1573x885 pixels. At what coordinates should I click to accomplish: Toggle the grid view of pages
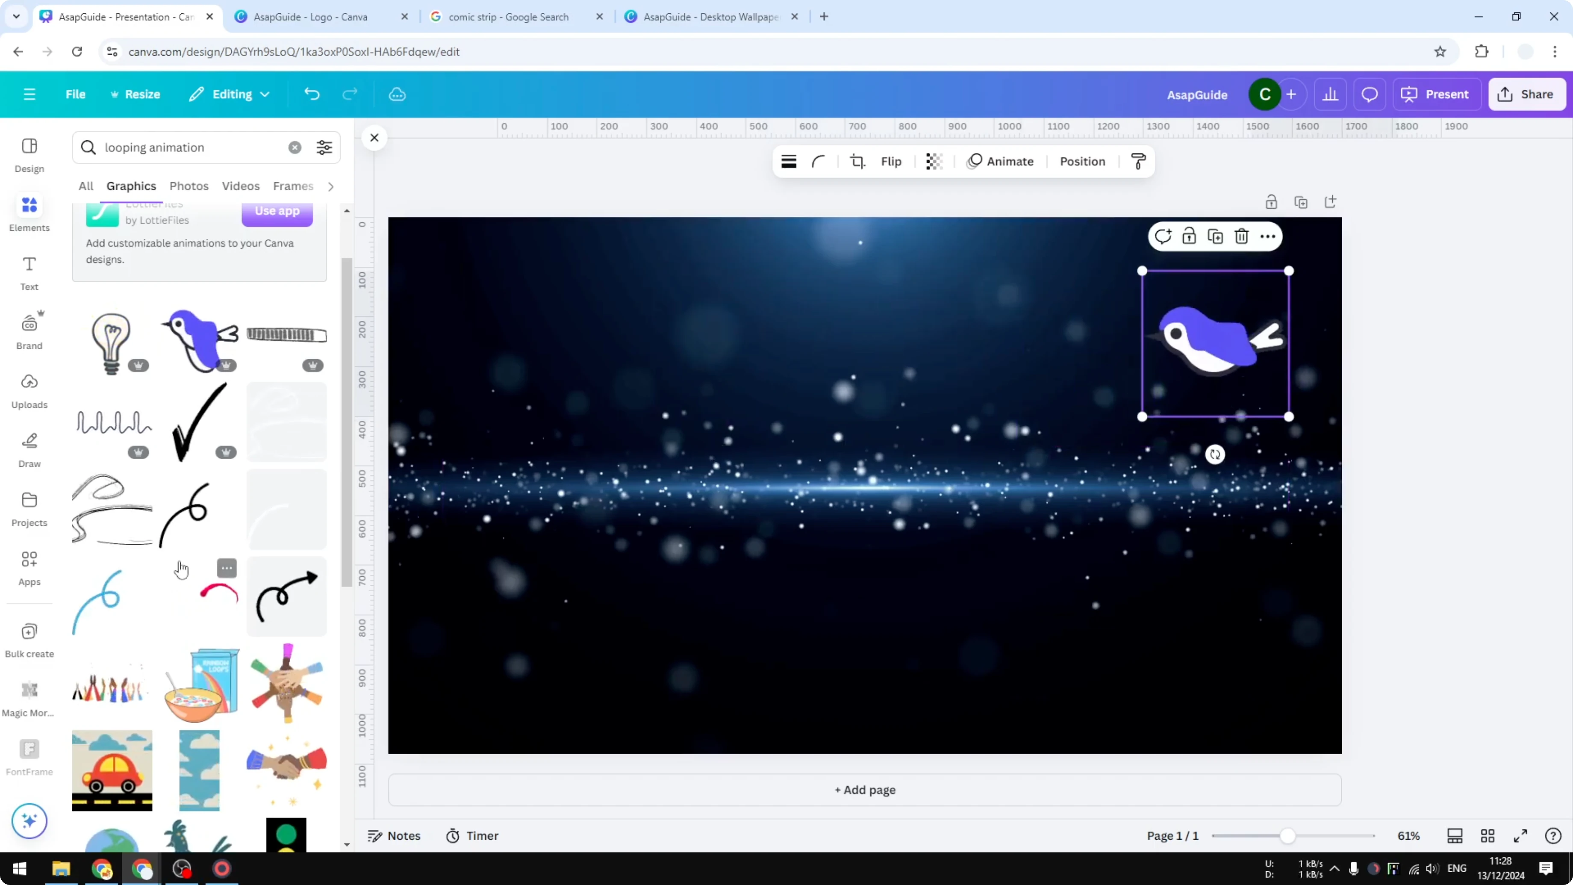(1488, 835)
